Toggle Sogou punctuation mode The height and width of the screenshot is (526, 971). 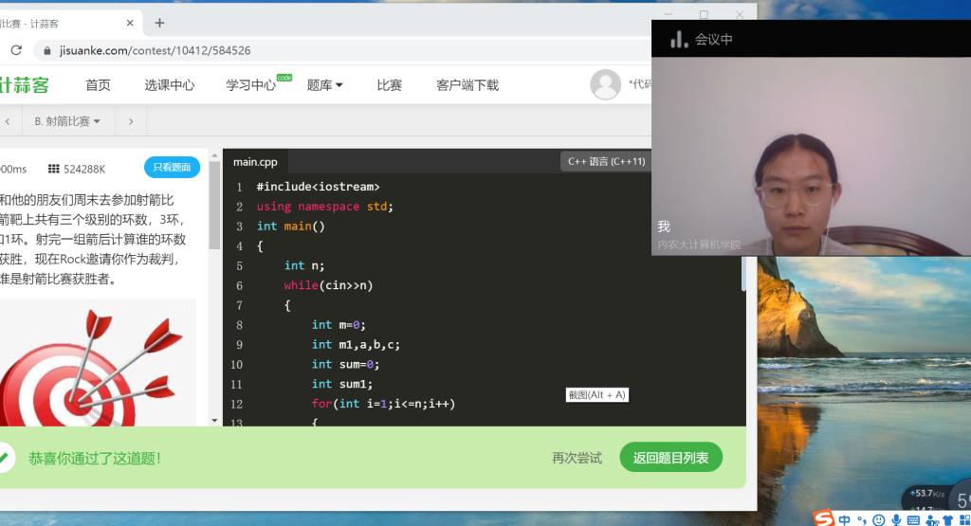click(861, 518)
